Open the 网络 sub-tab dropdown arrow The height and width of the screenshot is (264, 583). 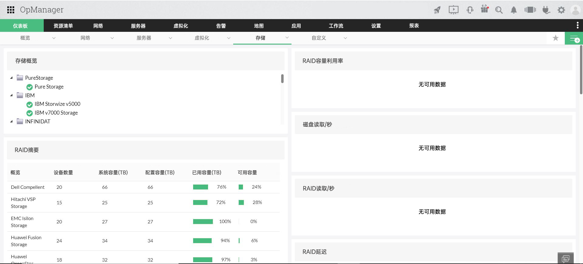click(112, 38)
